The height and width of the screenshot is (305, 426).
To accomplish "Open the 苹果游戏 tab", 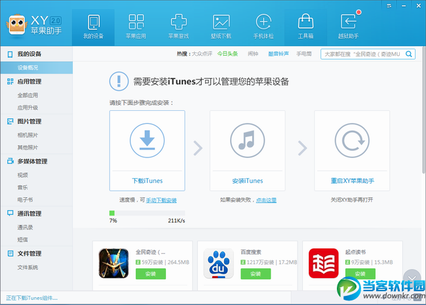I will (x=178, y=27).
